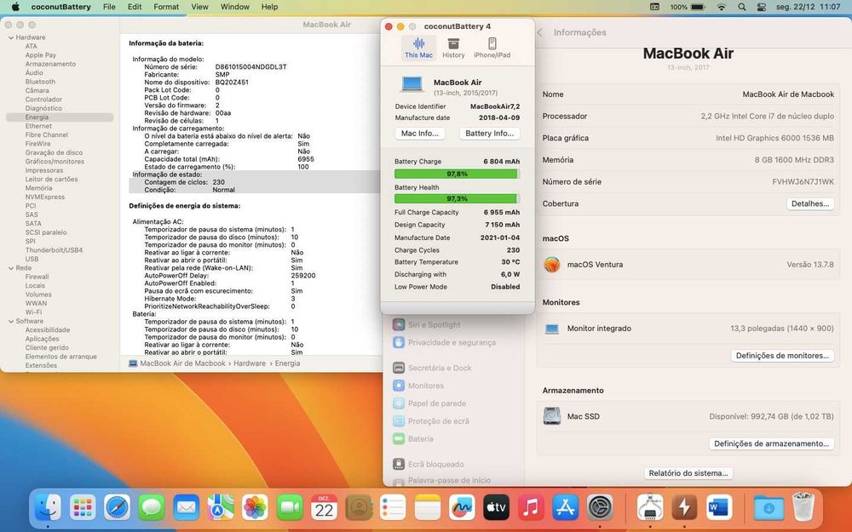Open the Apple menu

[x=15, y=7]
